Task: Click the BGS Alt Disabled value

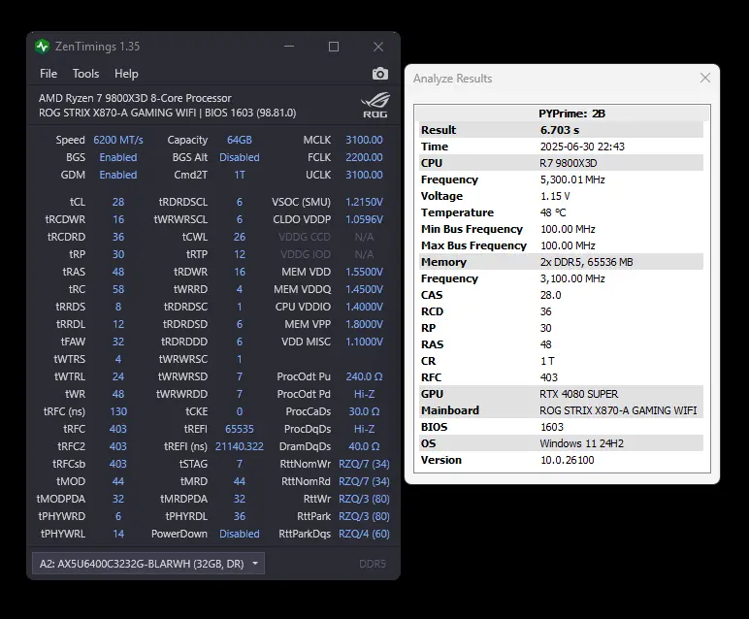Action: (240, 157)
